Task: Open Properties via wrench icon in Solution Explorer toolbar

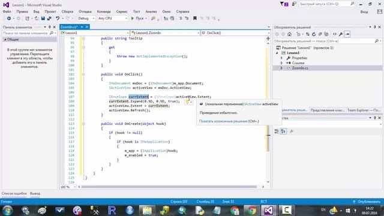Action: (341, 34)
